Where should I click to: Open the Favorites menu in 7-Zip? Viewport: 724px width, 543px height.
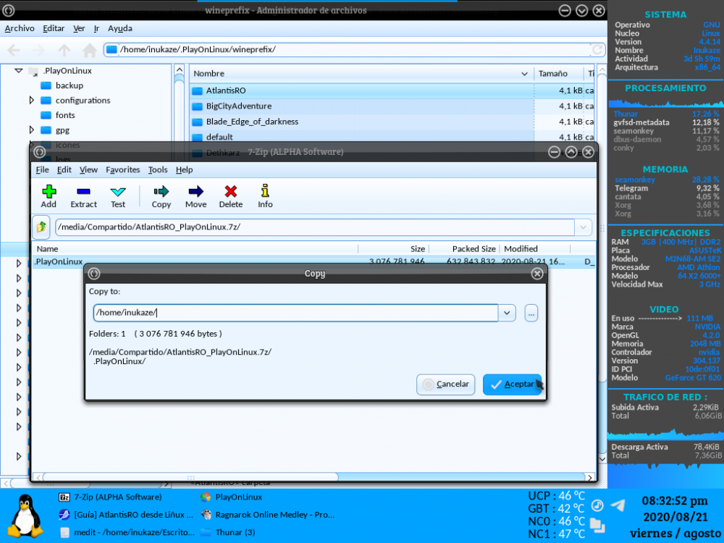point(122,169)
